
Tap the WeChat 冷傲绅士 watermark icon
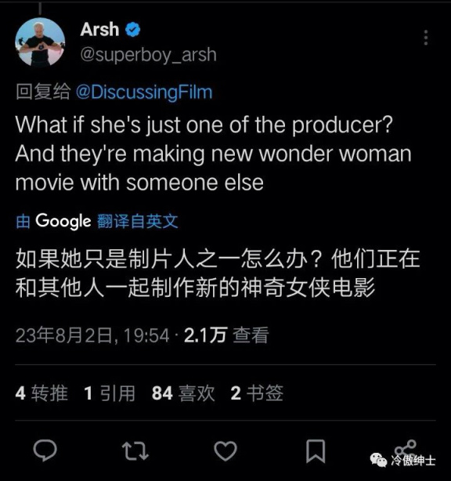point(378,460)
